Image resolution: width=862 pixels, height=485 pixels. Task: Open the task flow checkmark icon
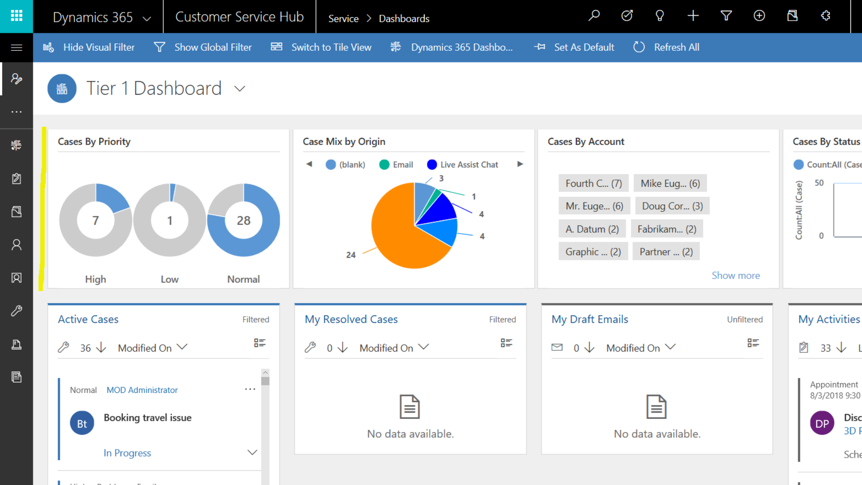click(627, 16)
